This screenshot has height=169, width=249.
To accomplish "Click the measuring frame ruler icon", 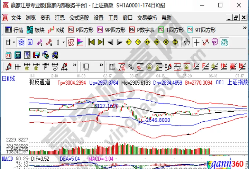I will coord(86,67).
